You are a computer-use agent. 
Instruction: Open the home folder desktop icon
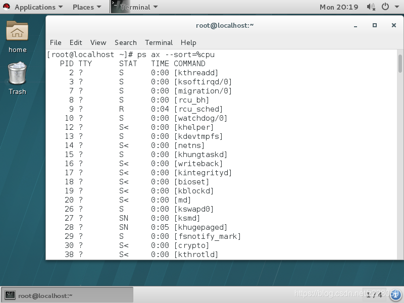click(x=17, y=31)
